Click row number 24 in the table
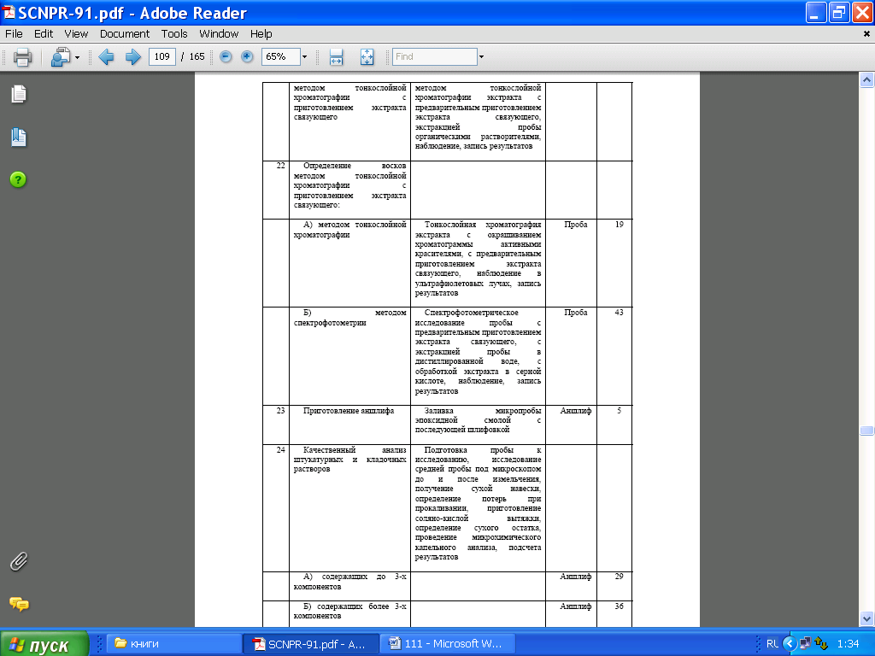 [280, 449]
